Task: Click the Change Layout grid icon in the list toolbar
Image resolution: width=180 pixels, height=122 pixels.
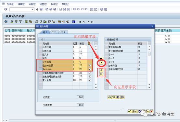Action: pyautogui.click(x=59, y=22)
